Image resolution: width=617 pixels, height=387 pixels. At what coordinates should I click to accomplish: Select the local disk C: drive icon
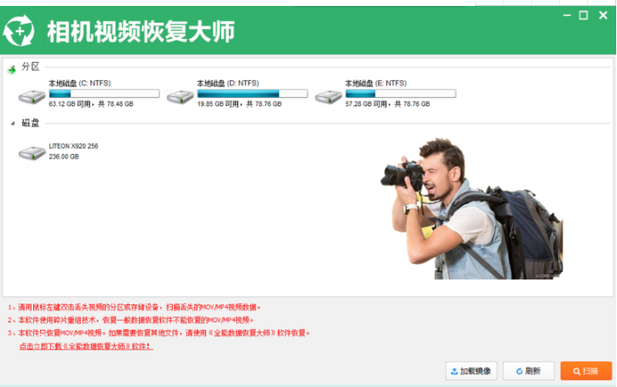click(31, 95)
